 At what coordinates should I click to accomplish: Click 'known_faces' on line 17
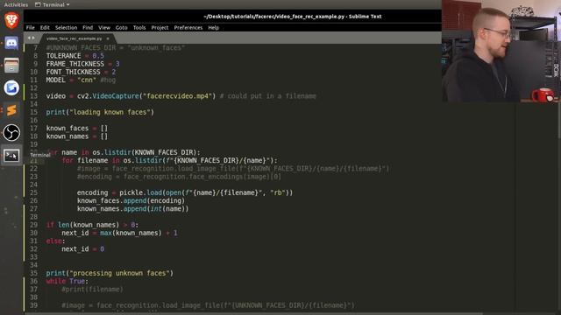tap(67, 129)
